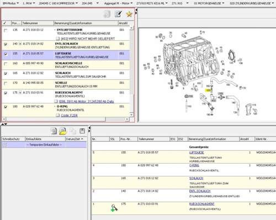Toggle Schreibschutz checkbox of Temporäre Einkaufsliste

pyautogui.click(x=5, y=145)
